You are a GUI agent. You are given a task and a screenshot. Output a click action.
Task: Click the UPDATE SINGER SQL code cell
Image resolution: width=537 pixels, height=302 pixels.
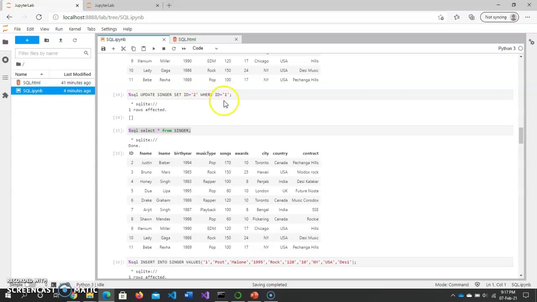click(x=320, y=95)
